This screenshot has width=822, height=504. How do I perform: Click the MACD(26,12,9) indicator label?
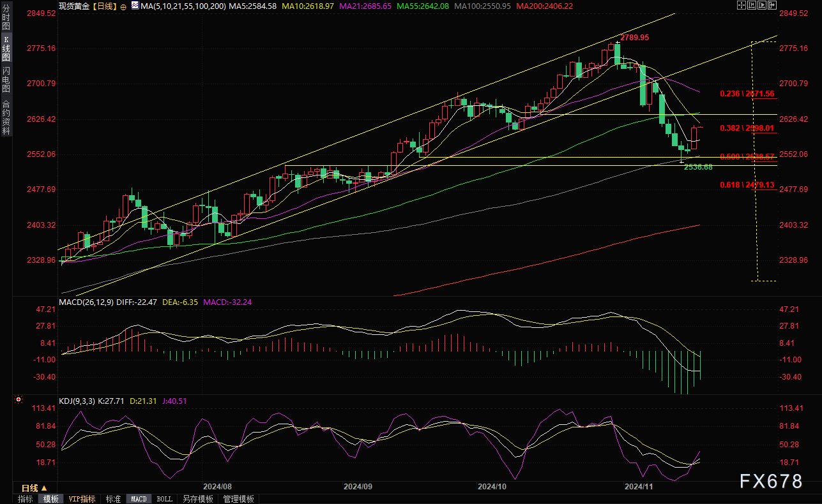(87, 302)
